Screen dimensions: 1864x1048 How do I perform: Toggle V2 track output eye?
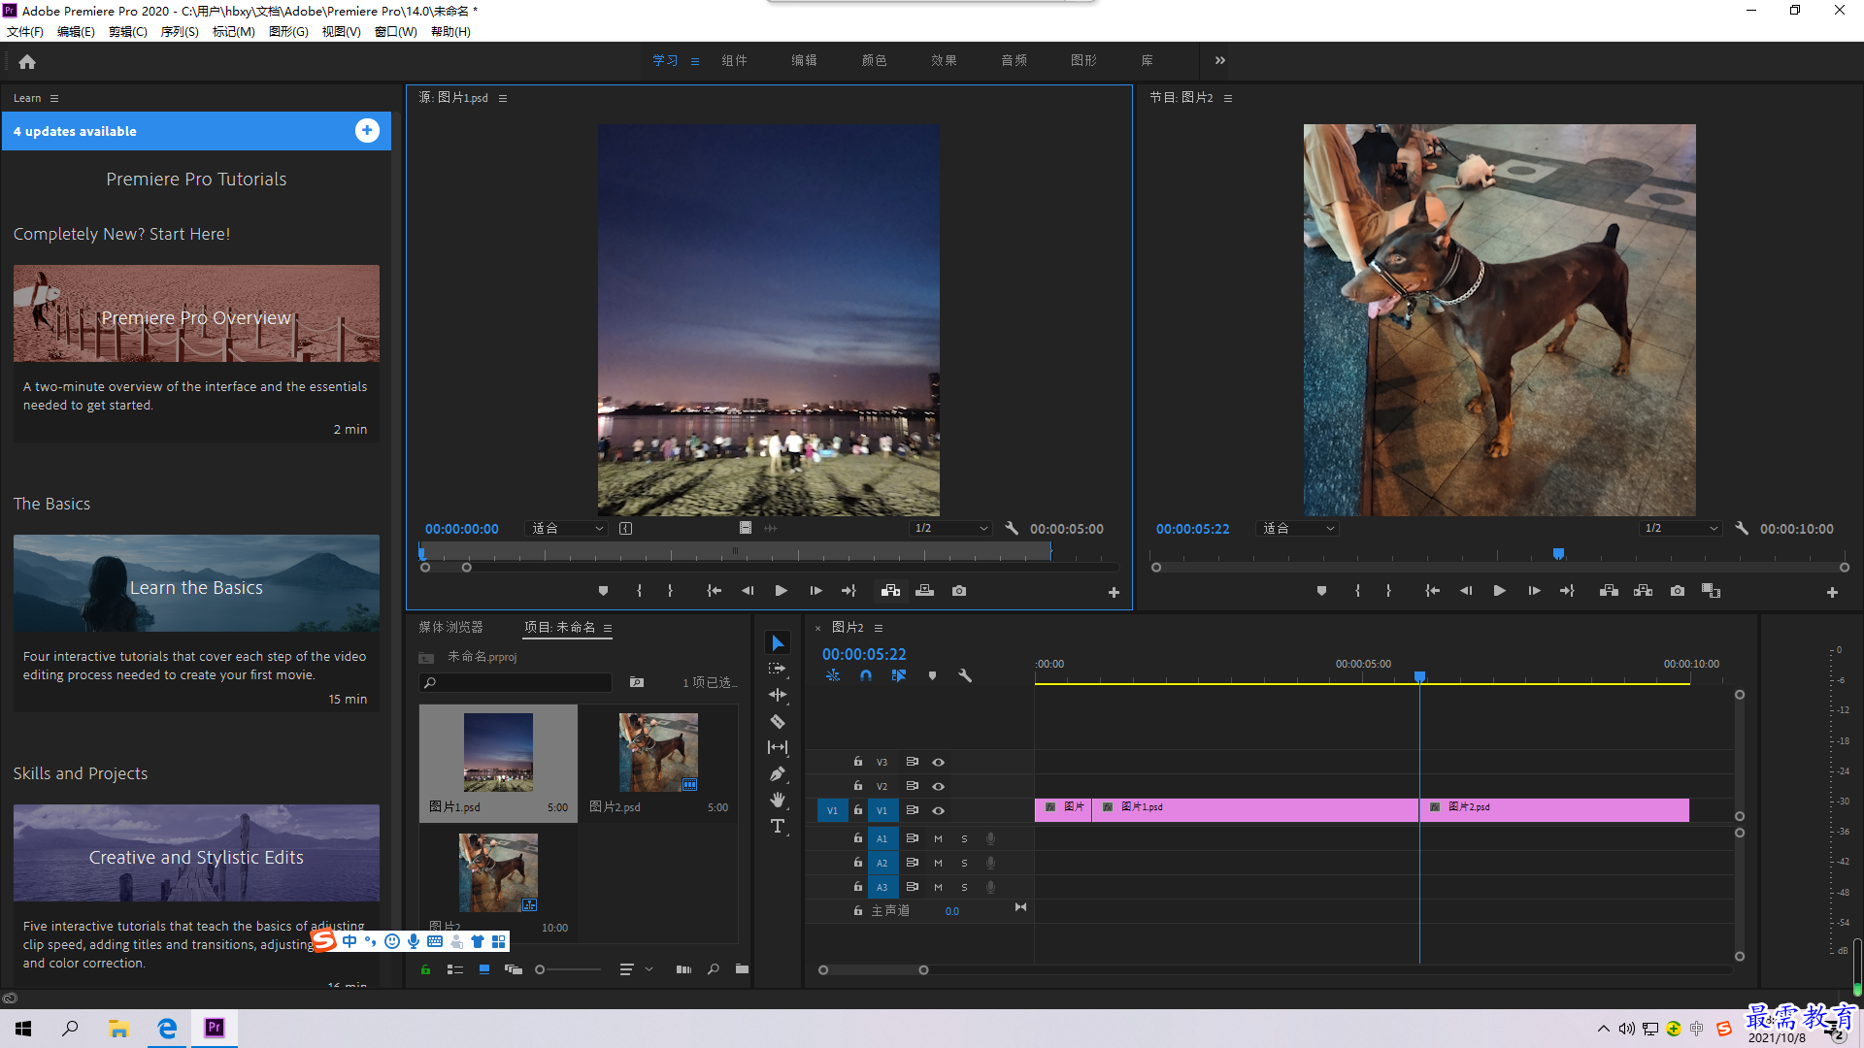point(938,787)
